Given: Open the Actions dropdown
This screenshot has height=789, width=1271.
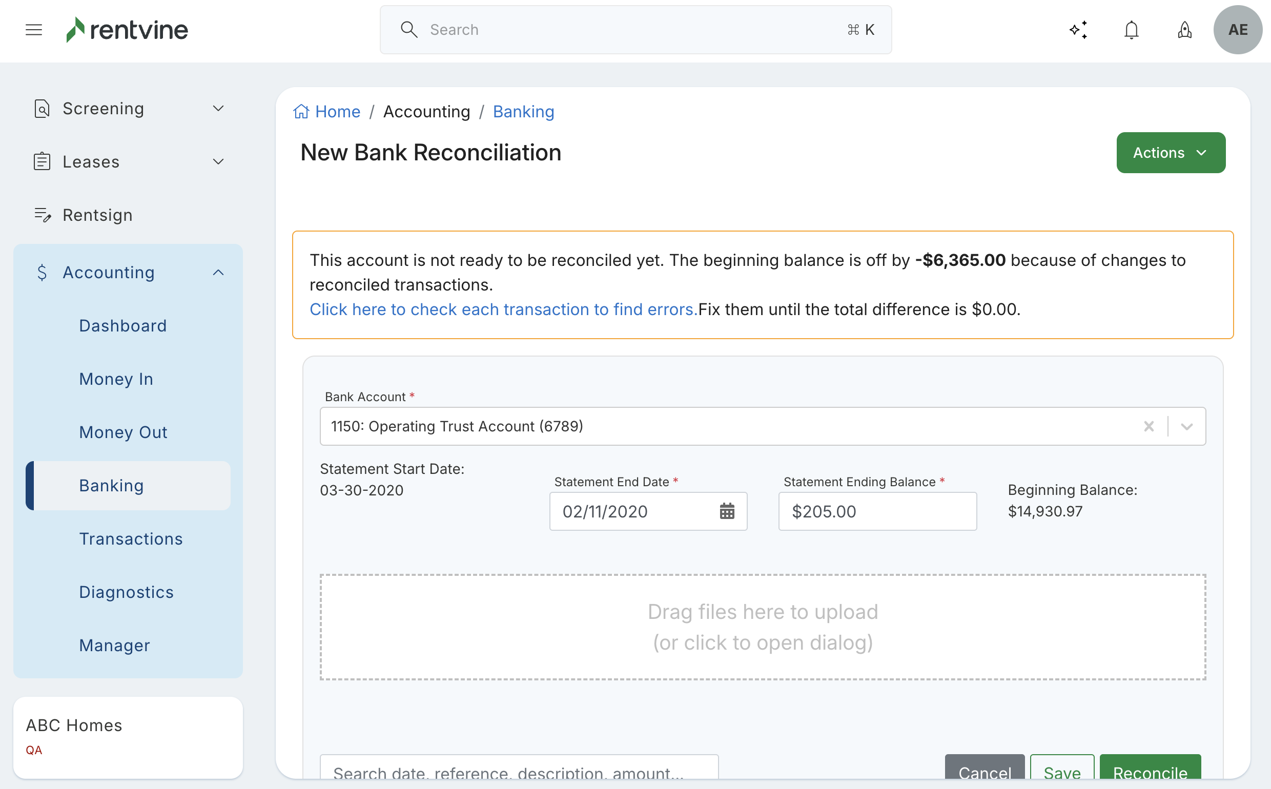Looking at the screenshot, I should coord(1170,153).
